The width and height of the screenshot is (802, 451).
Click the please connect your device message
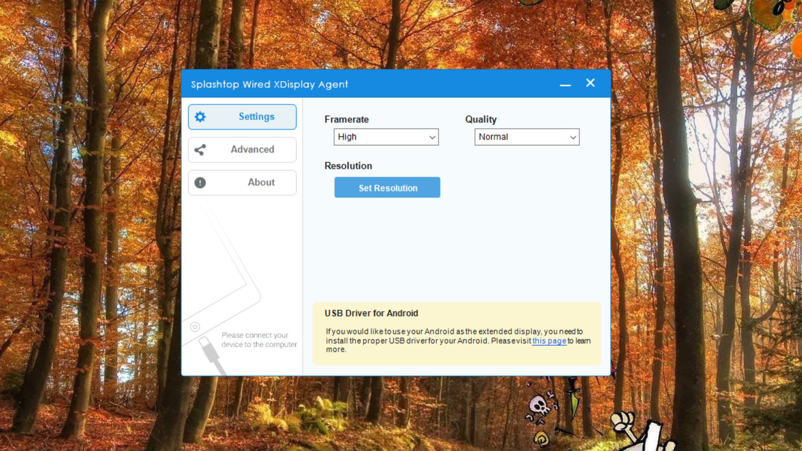[259, 340]
